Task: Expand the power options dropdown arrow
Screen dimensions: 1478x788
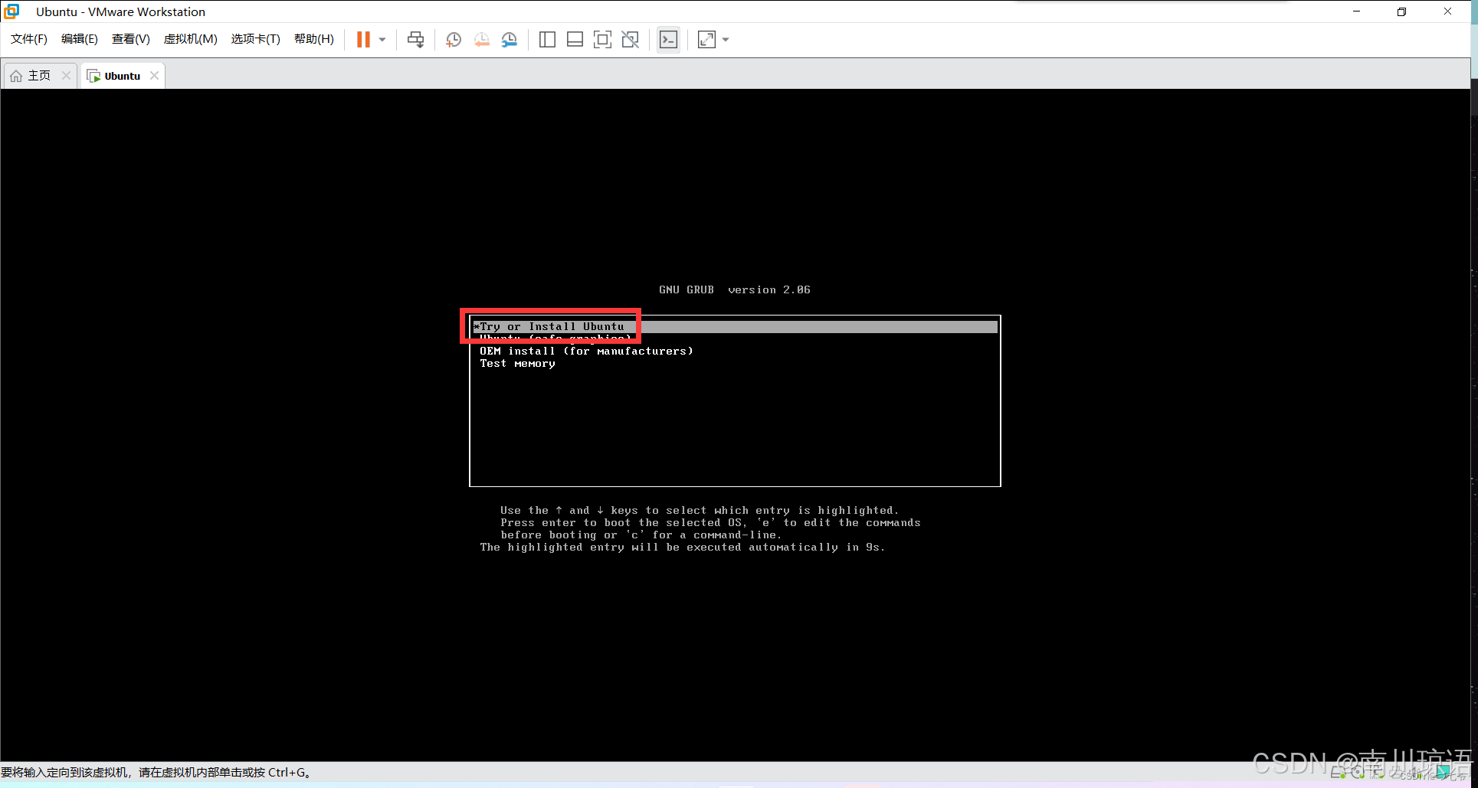Action: (382, 39)
